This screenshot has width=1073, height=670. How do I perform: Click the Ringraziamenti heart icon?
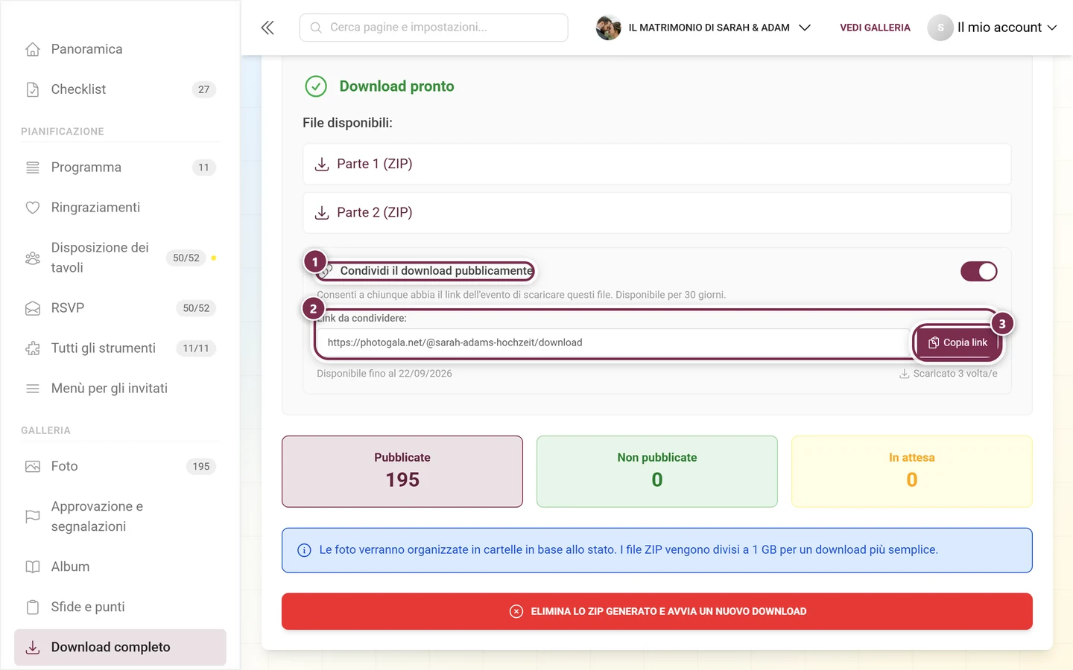pyautogui.click(x=33, y=208)
